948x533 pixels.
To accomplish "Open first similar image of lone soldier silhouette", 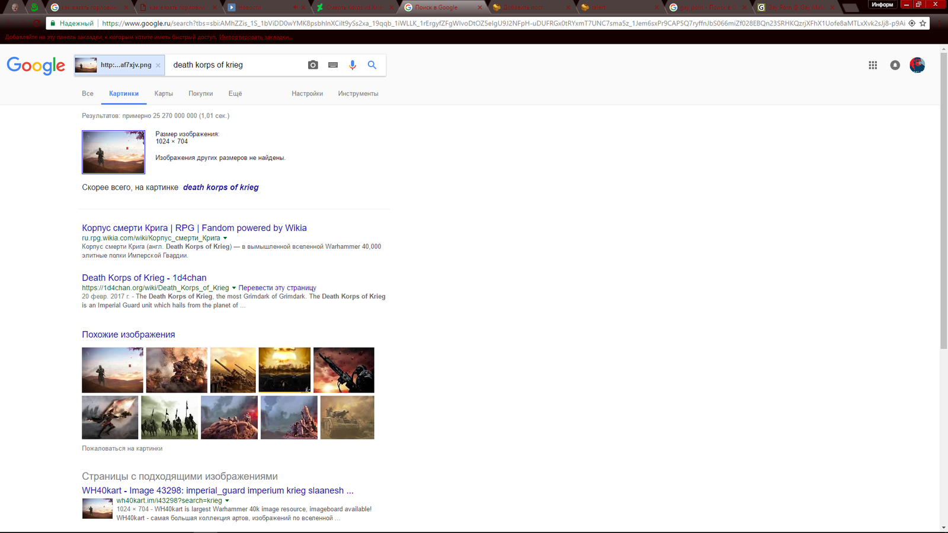I will [x=113, y=370].
